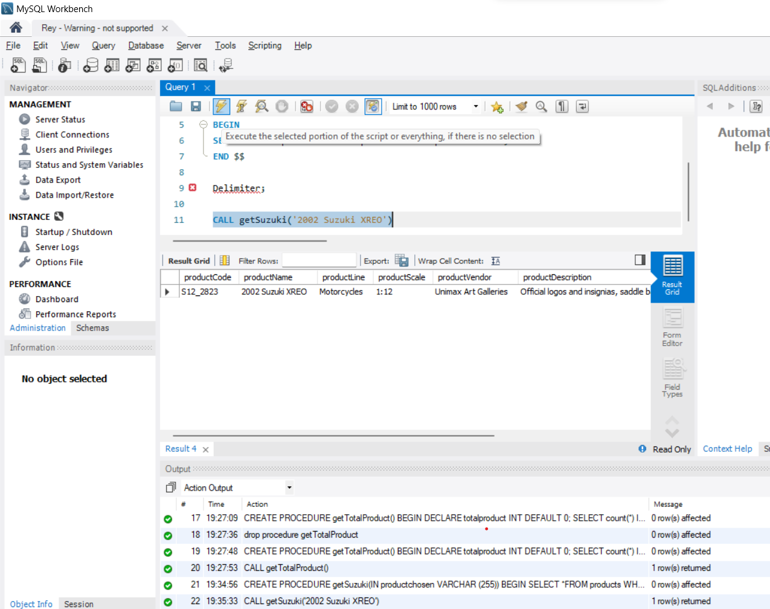The image size is (770, 609).
Task: Toggle word wrapping in the editor
Action: [x=582, y=106]
